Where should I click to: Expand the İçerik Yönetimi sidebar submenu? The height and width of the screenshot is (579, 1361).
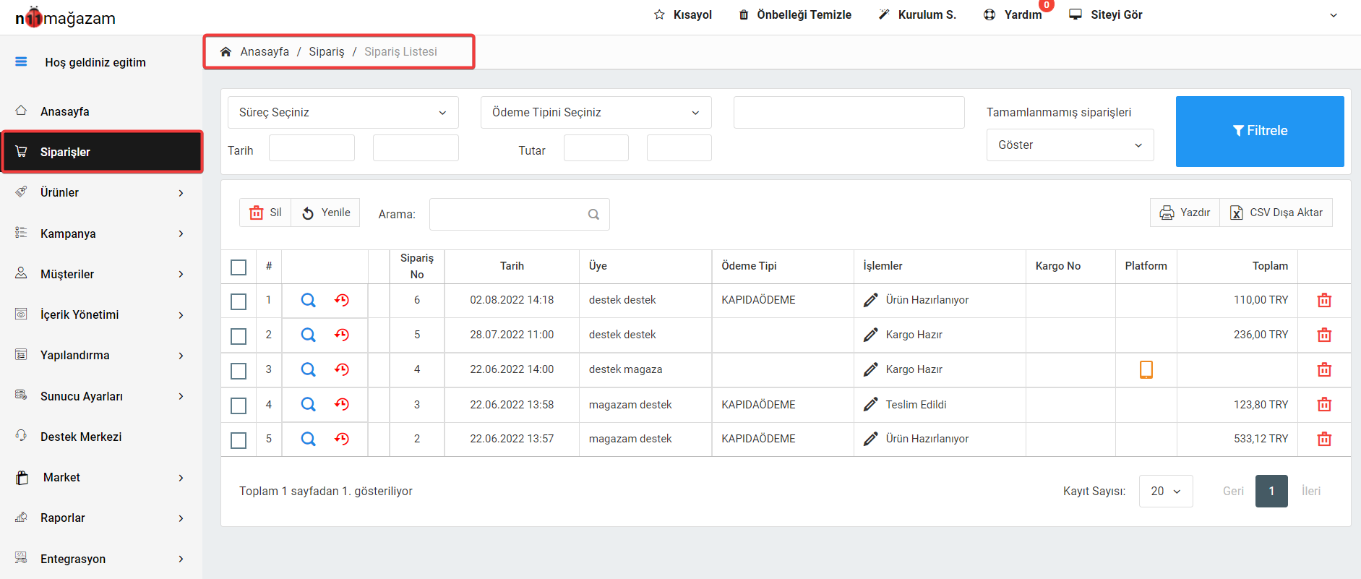tap(181, 315)
